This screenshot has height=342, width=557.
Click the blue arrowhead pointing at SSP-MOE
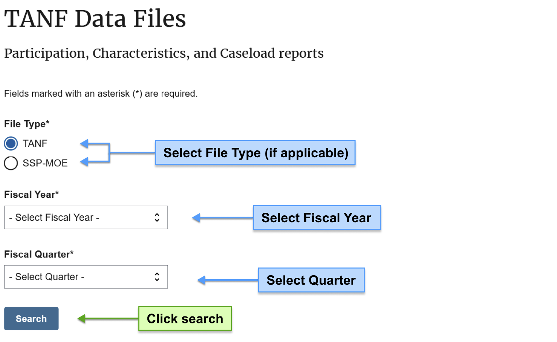coord(85,161)
